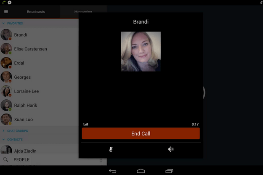Click Brandi's avatar in favorites
Screen dimensions: 263x175
click(x=6, y=34)
